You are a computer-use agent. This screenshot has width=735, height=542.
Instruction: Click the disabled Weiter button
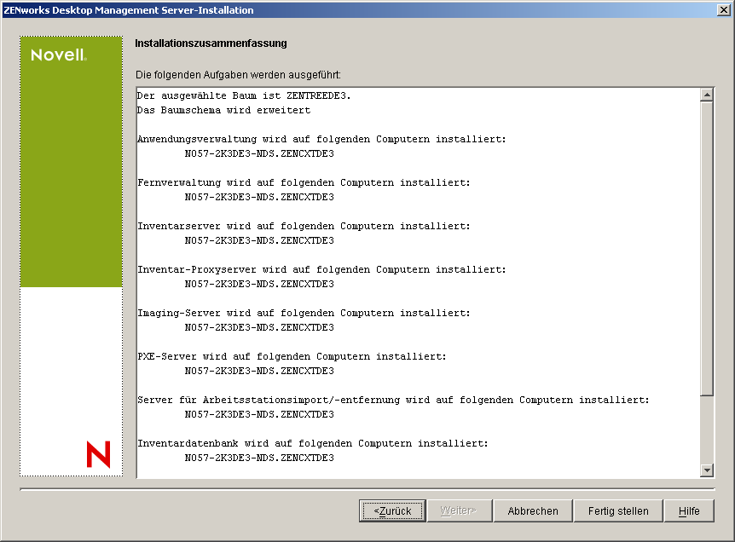(x=458, y=510)
